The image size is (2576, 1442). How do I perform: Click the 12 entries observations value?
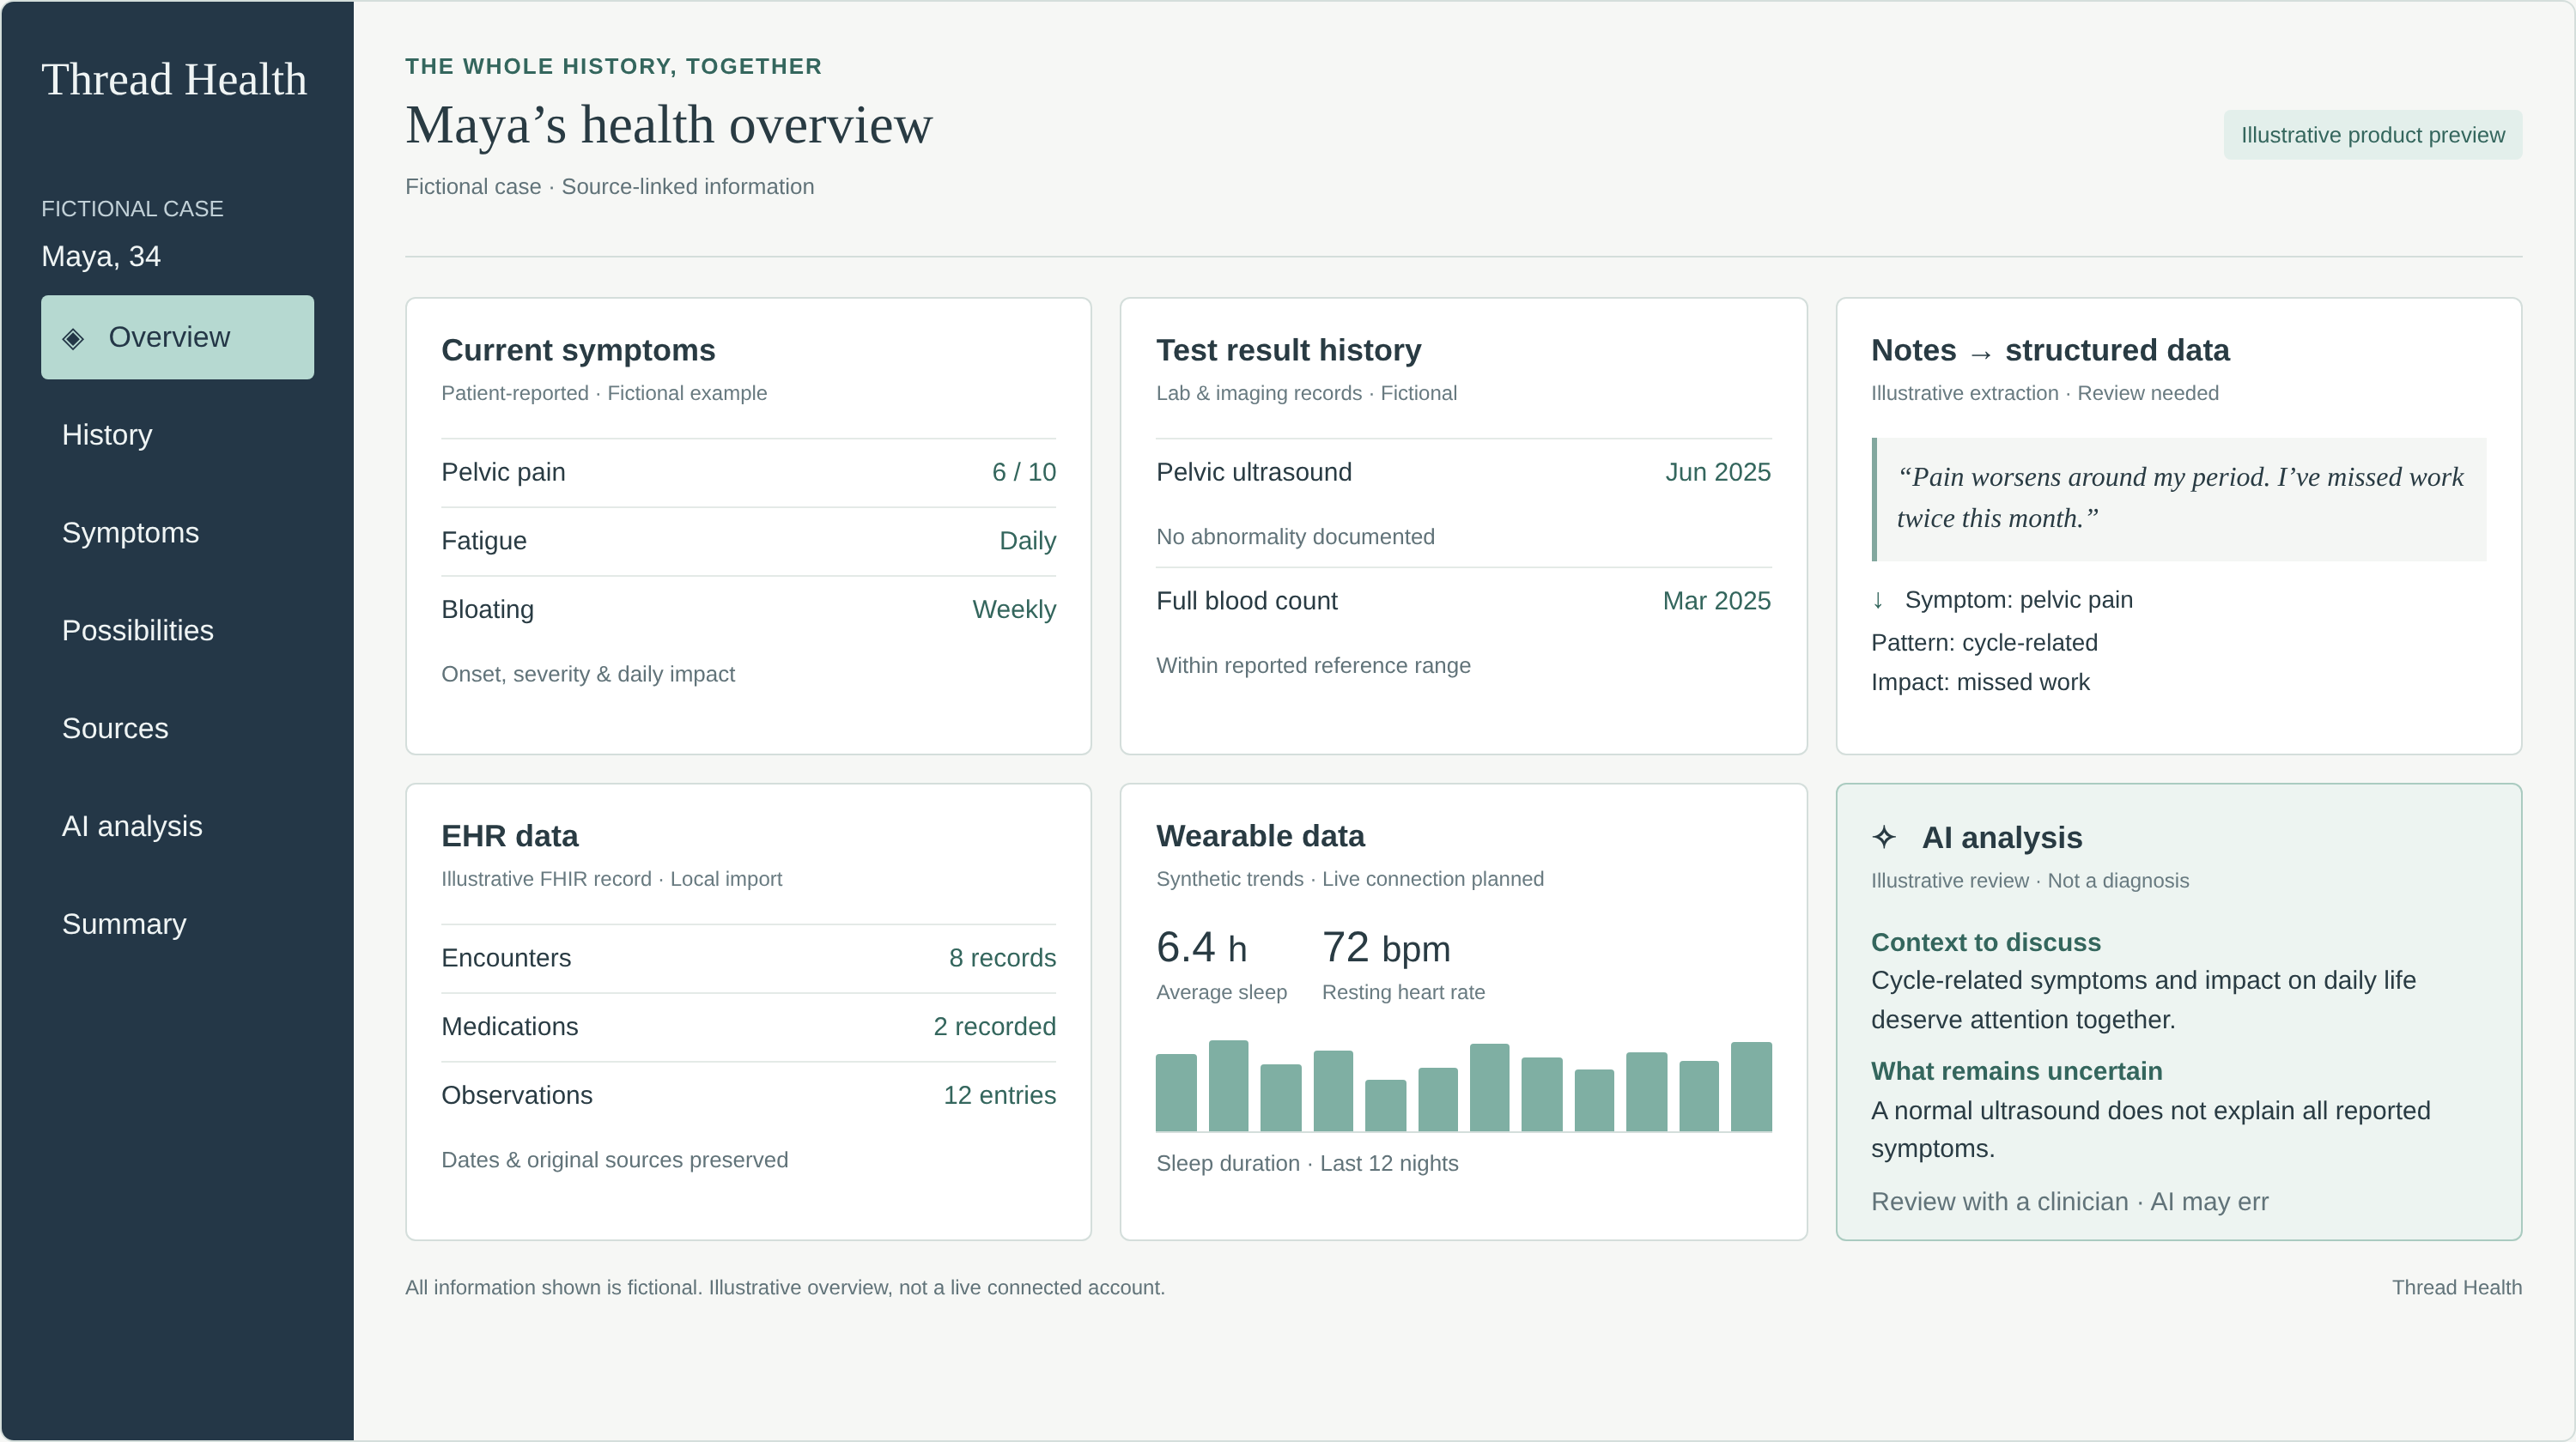[x=999, y=1096]
